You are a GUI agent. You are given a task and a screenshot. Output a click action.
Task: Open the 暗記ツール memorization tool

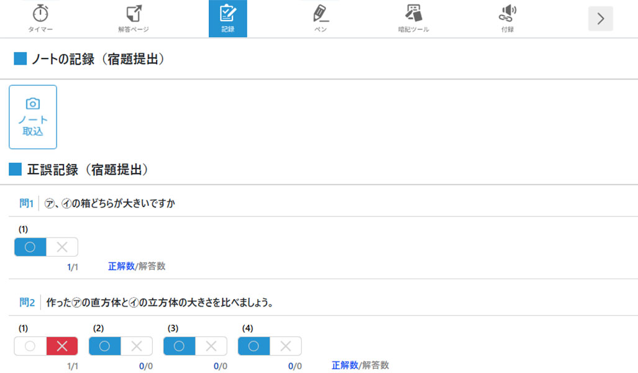point(413,17)
